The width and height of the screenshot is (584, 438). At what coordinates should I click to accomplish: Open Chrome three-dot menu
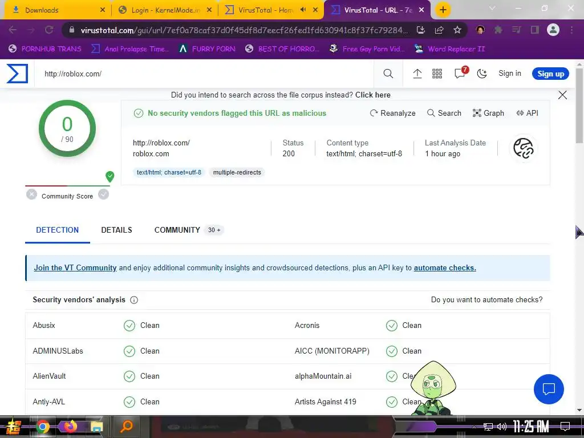point(571,30)
